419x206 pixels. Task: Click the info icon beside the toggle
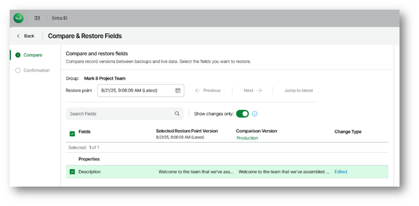coord(254,114)
